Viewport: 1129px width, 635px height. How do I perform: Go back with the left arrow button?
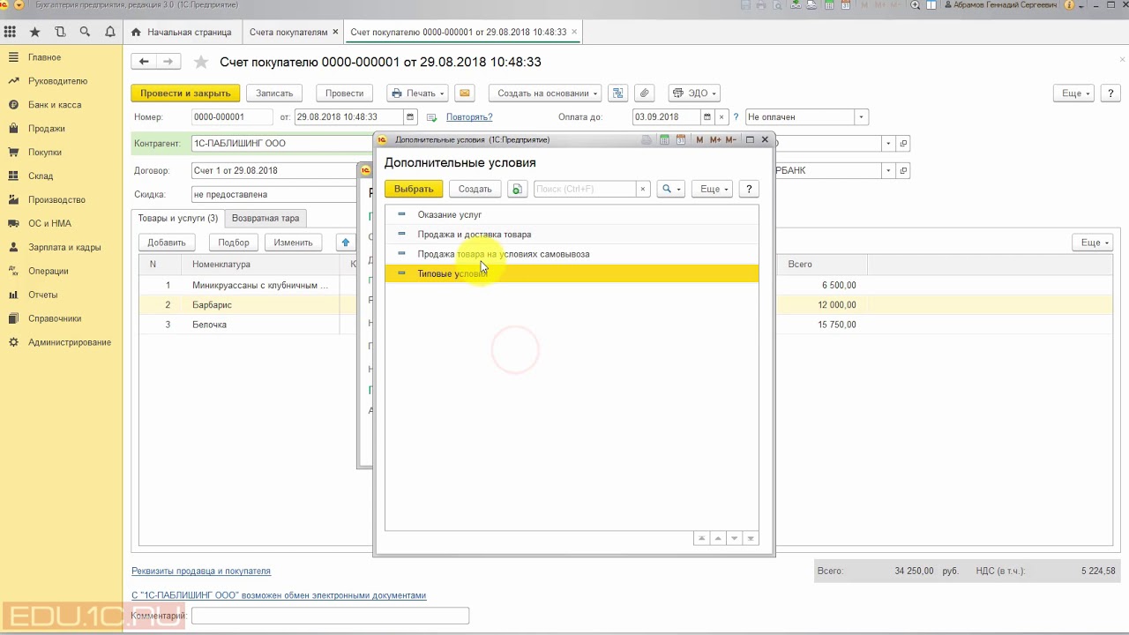[x=144, y=62]
